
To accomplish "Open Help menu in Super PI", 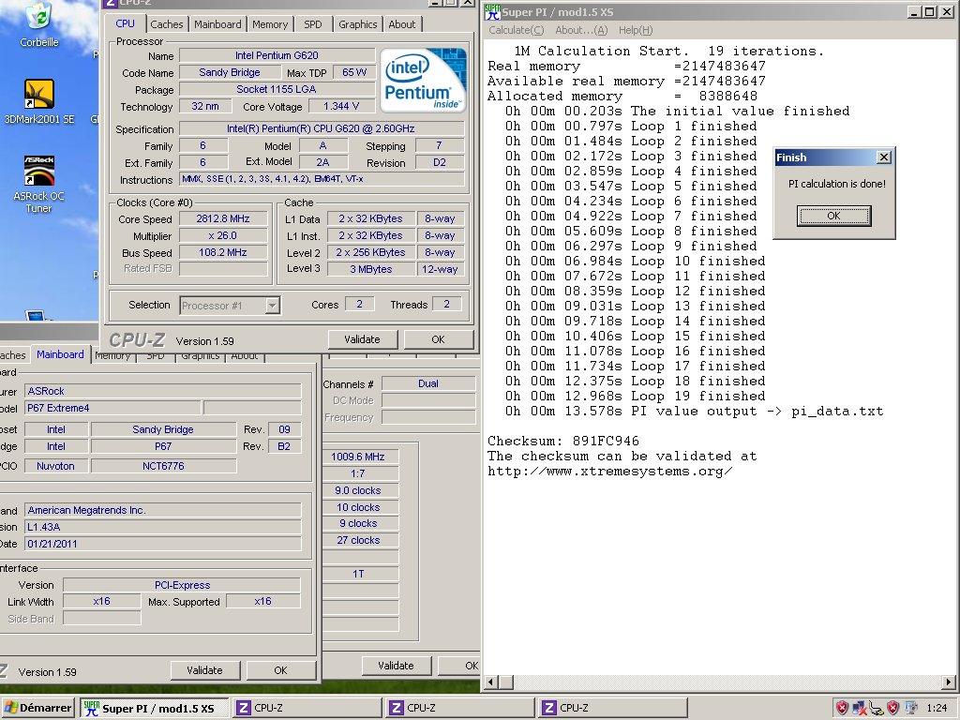I will coord(635,30).
